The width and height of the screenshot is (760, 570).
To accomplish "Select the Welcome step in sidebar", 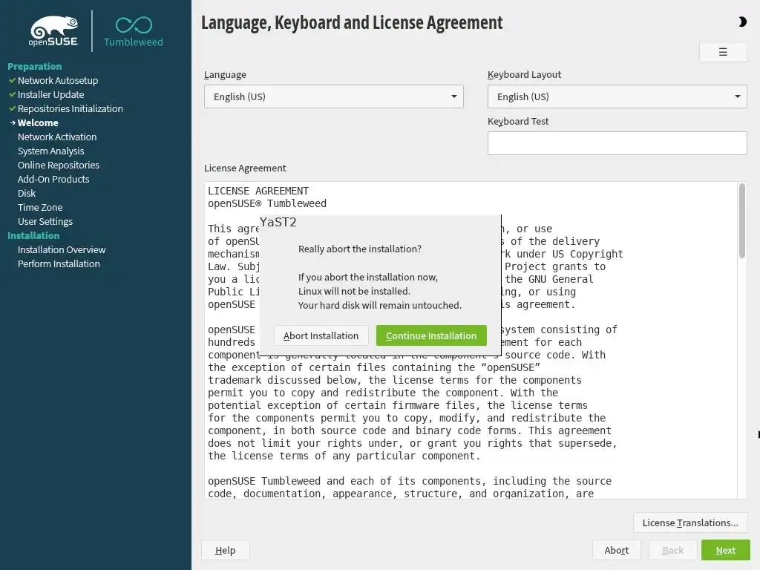I will coord(38,122).
